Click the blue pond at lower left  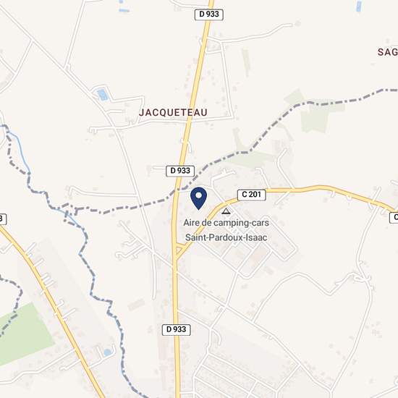click(108, 352)
